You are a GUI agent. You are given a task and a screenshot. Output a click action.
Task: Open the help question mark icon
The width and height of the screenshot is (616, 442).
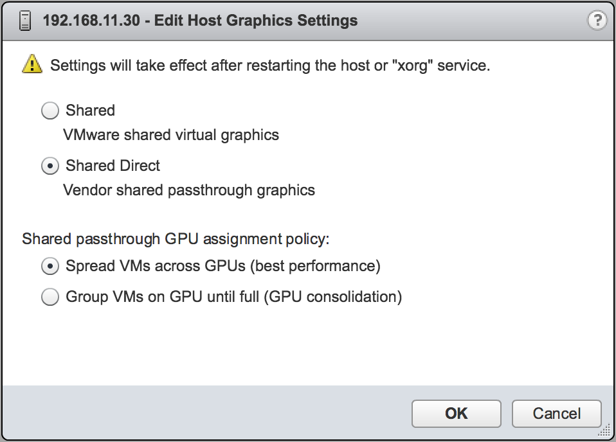coord(597,19)
